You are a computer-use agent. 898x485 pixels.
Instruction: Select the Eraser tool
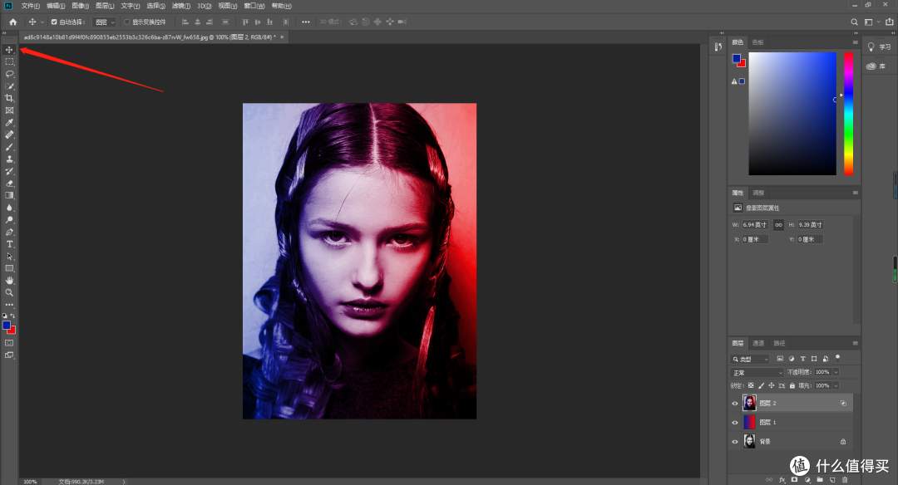click(9, 183)
